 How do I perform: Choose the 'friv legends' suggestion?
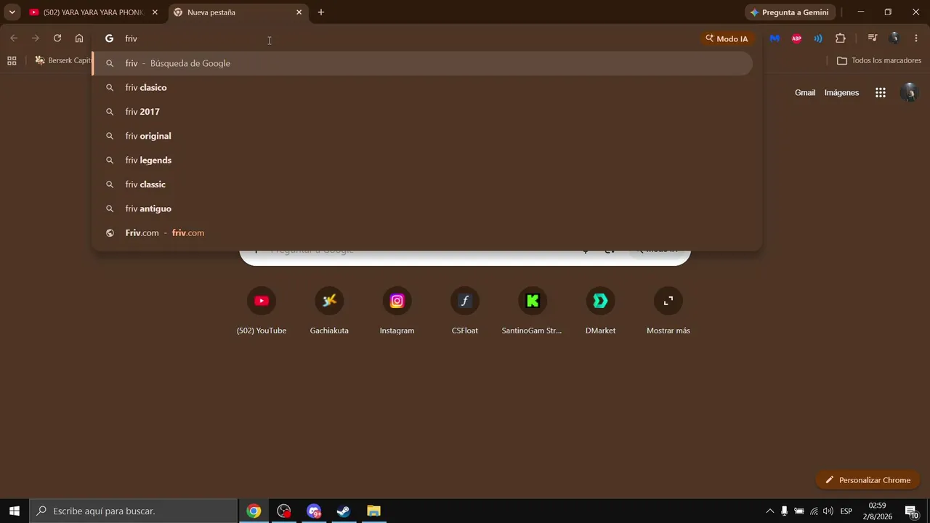click(423, 160)
